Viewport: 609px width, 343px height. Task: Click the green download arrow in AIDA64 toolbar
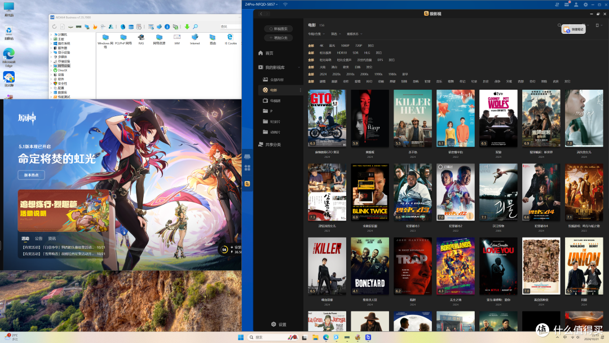coord(187,27)
